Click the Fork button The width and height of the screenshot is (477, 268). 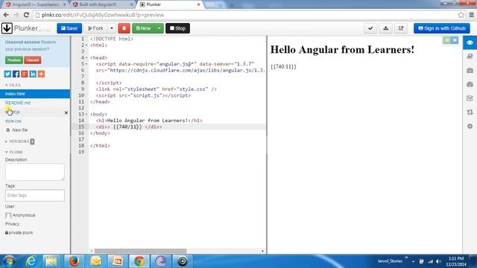click(96, 28)
